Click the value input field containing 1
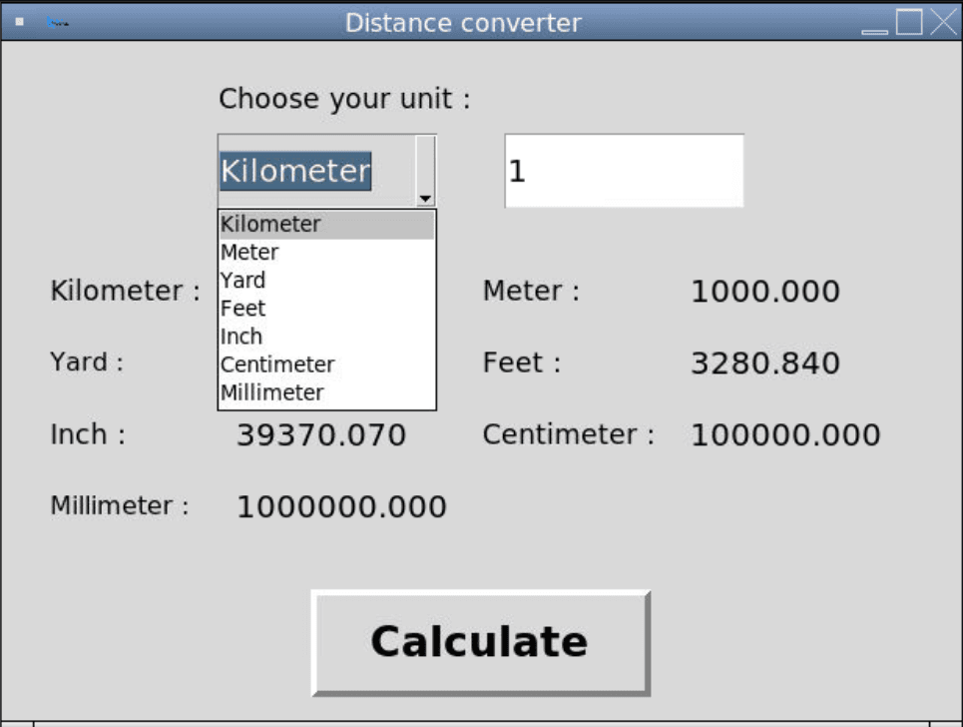The height and width of the screenshot is (727, 963). pyautogui.click(x=624, y=171)
